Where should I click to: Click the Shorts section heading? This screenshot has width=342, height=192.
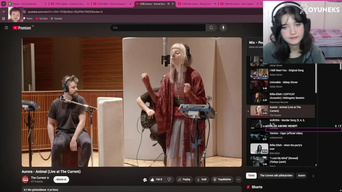[x=257, y=187]
